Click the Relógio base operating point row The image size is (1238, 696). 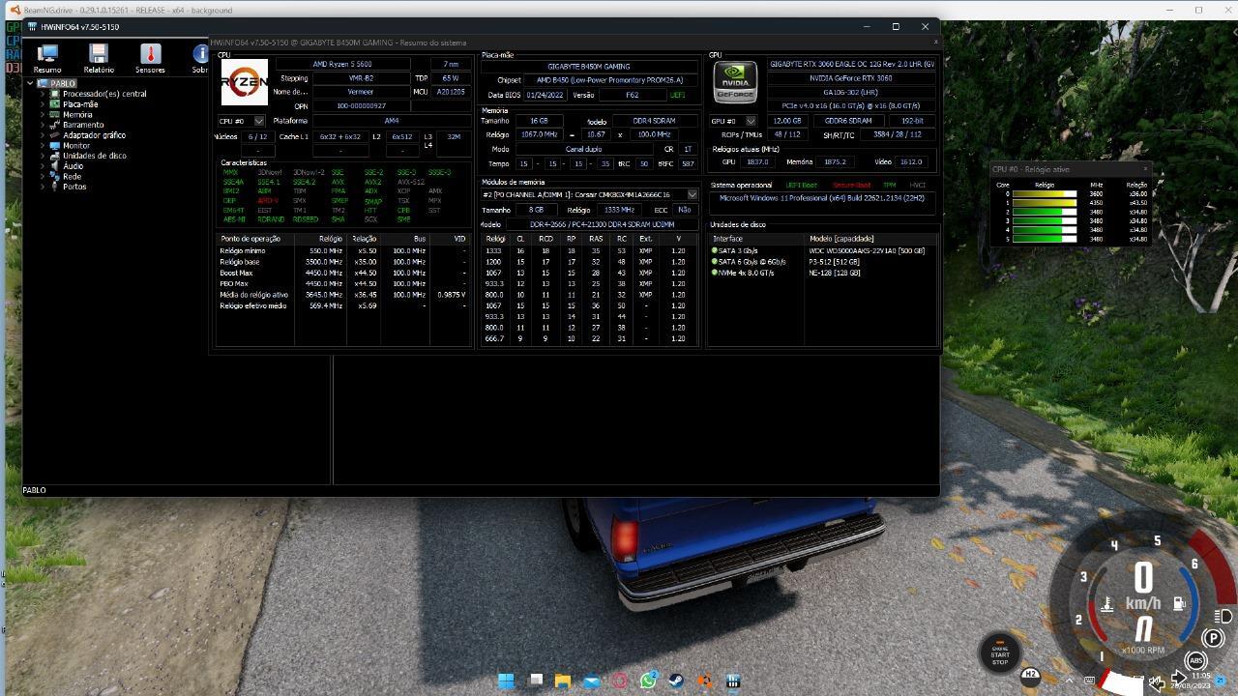click(x=343, y=262)
